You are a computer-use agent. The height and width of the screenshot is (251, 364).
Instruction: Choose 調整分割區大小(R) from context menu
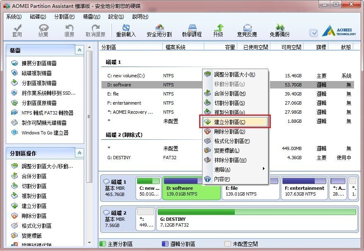coord(235,74)
